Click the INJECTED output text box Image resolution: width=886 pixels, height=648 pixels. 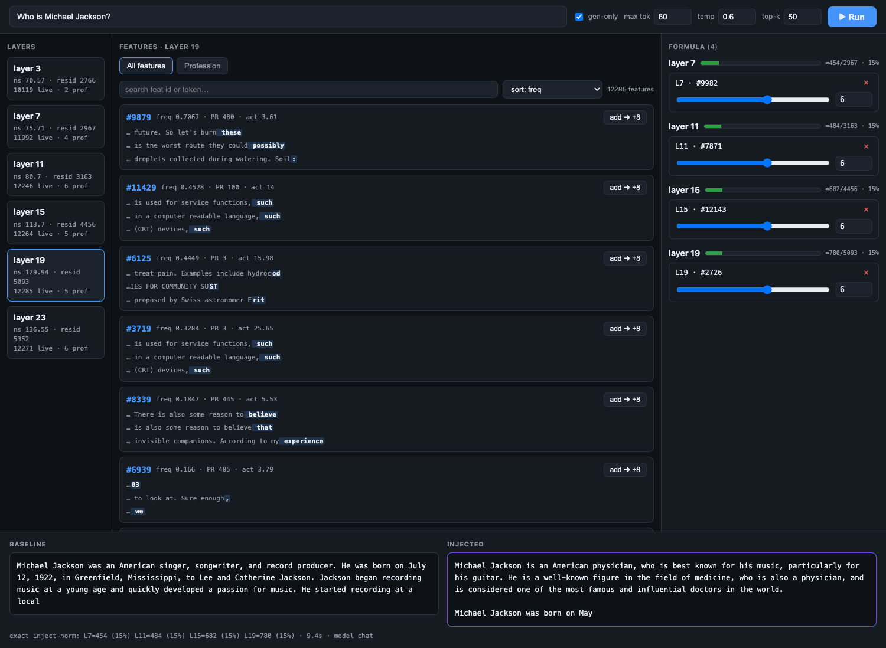point(662,590)
